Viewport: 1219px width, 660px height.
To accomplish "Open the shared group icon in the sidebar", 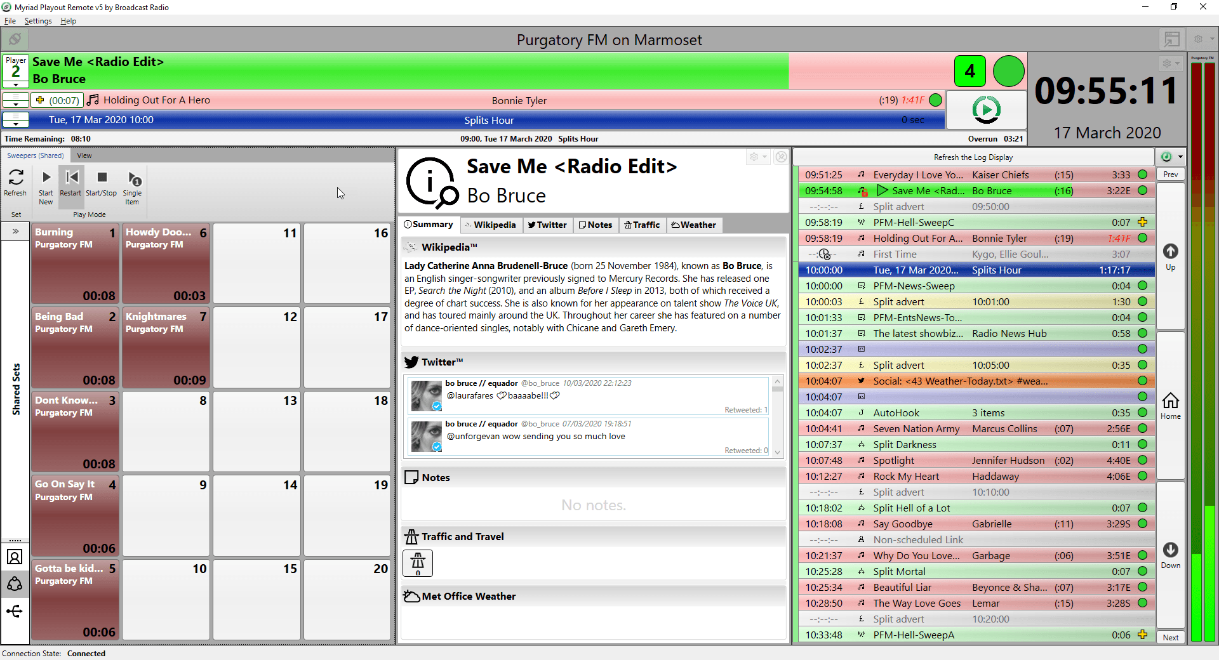I will tap(15, 584).
